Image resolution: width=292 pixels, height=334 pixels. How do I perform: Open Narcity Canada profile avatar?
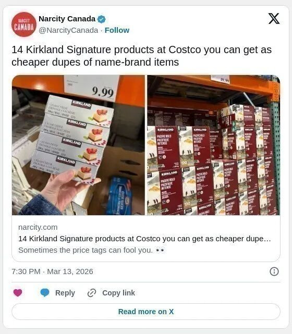pyautogui.click(x=24, y=24)
